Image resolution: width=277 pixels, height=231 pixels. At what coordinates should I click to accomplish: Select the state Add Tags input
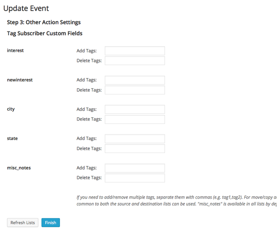point(135,139)
